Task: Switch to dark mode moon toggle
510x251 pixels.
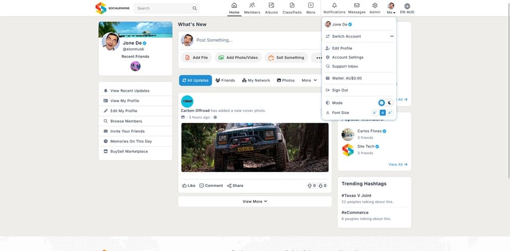Action: (390, 103)
